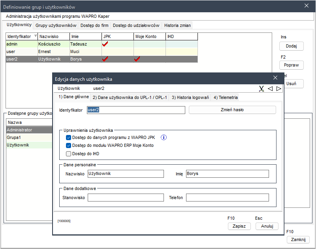Save changes with the Zapisz button

pyautogui.click(x=239, y=226)
